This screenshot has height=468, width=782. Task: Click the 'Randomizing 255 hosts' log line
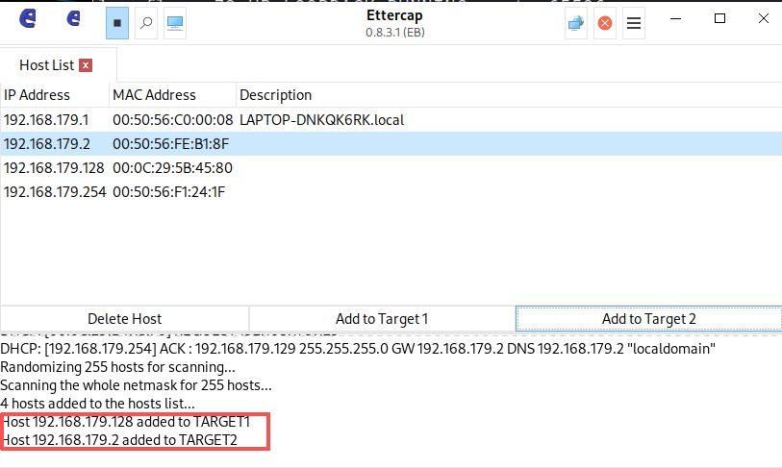pyautogui.click(x=117, y=367)
